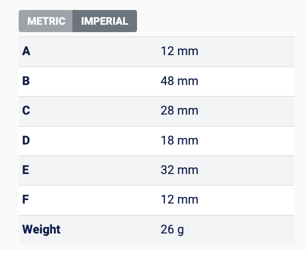Click the dimension label E
The width and height of the screenshot is (307, 263).
pyautogui.click(x=26, y=170)
